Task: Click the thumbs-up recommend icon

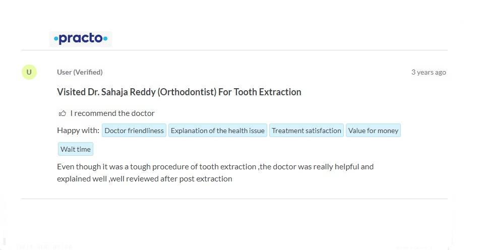Action: (x=63, y=113)
